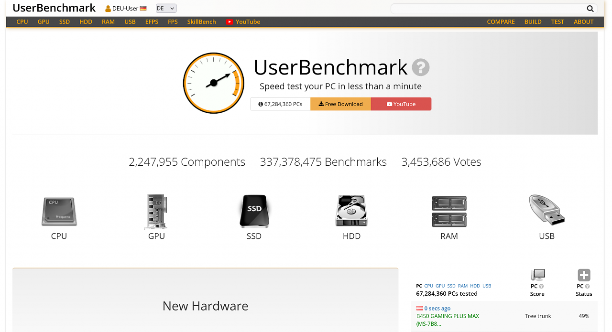612x332 pixels.
Task: Click the red YouTube button
Action: click(401, 104)
